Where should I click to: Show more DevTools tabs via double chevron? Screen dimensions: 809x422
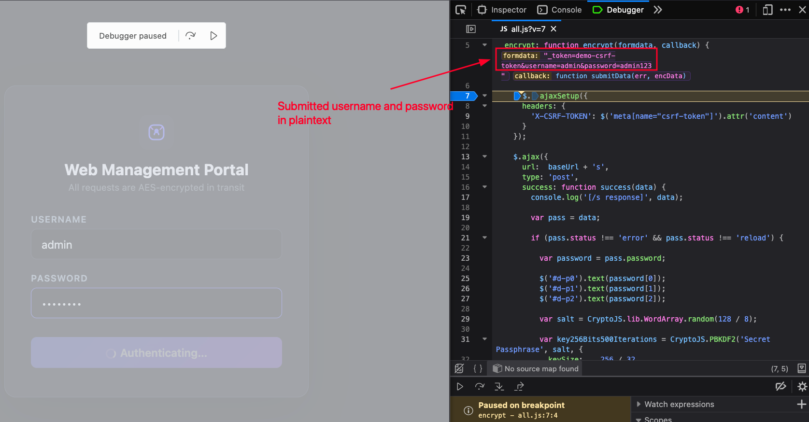(x=658, y=10)
